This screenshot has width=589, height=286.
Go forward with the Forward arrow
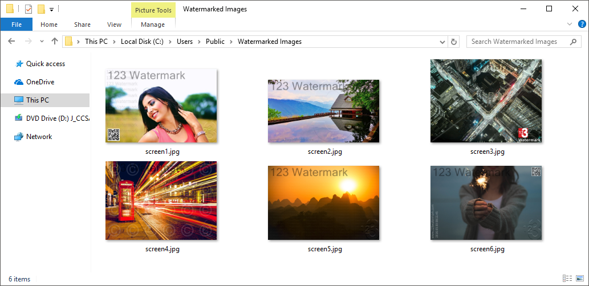click(29, 42)
